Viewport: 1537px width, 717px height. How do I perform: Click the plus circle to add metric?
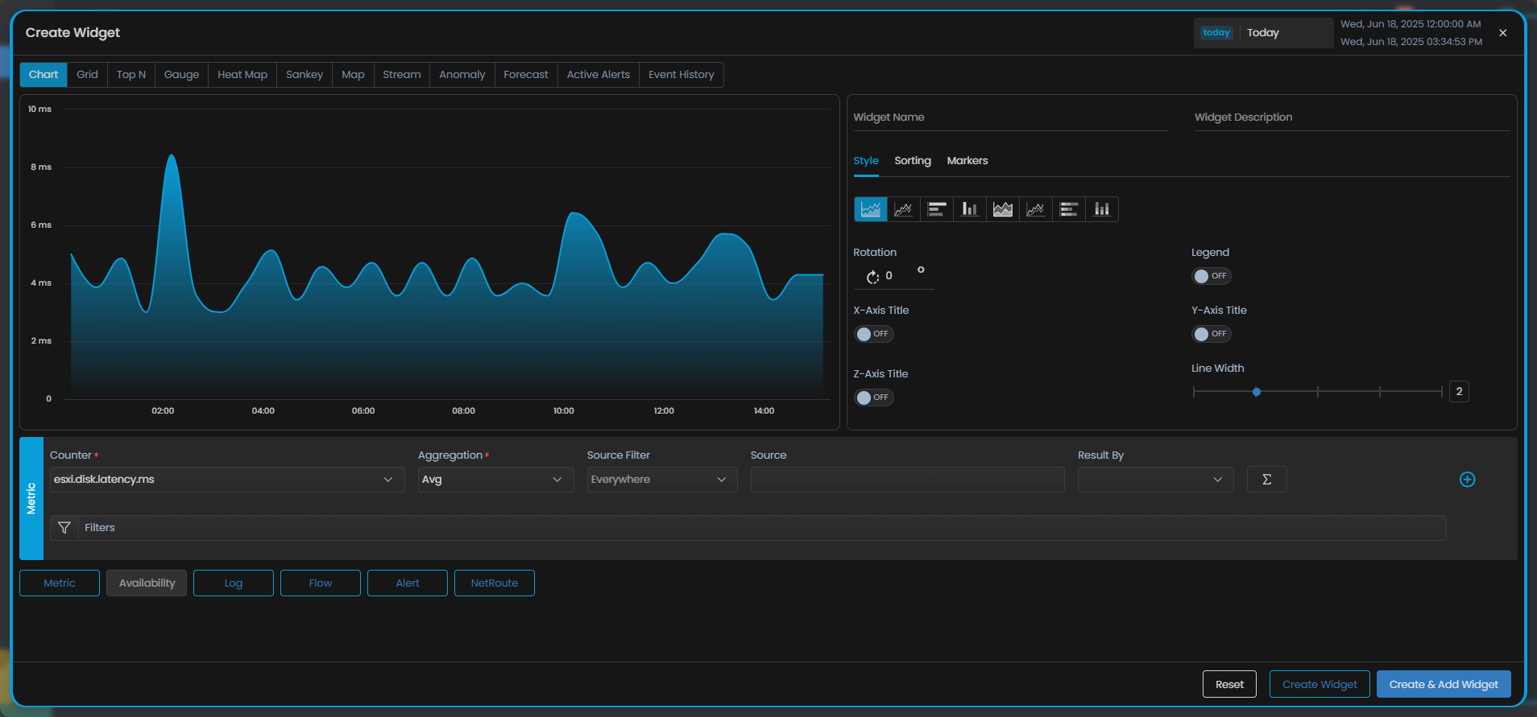click(1467, 480)
